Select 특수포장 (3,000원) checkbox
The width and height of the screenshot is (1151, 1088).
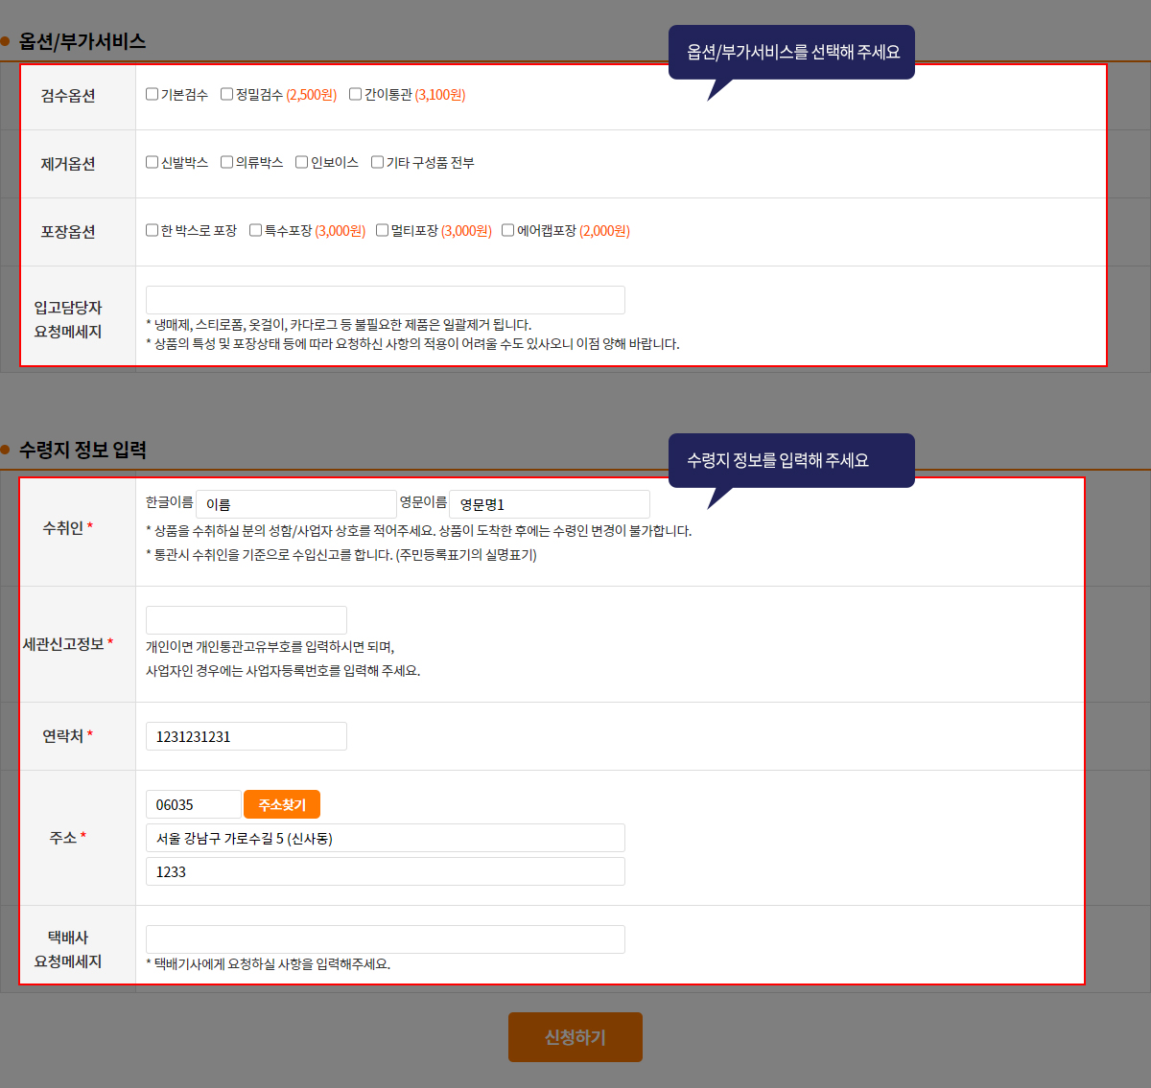(255, 230)
